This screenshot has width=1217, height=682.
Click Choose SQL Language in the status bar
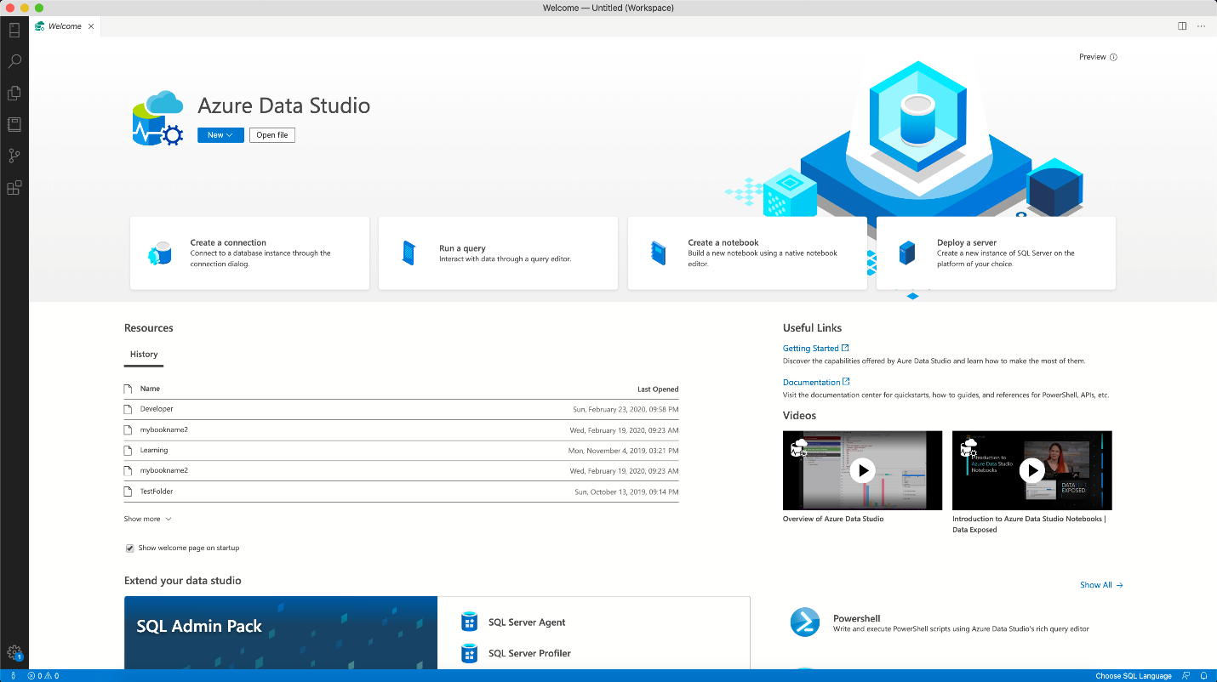(1133, 675)
